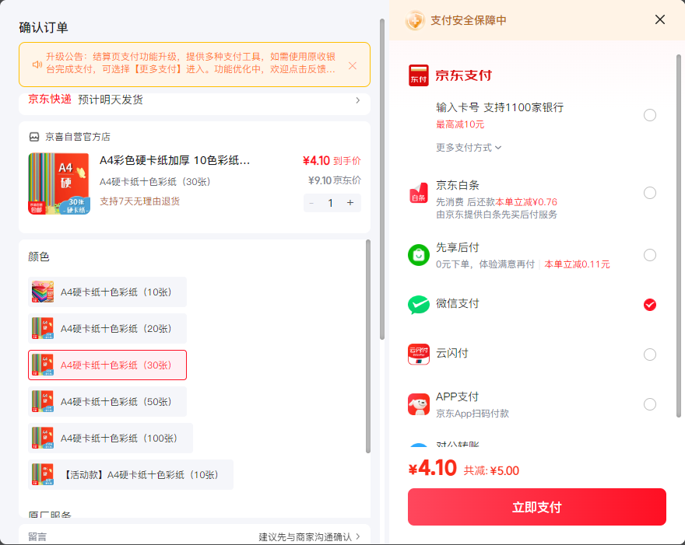This screenshot has height=545, width=685.
Task: Click the JD Pay red logo icon
Action: pyautogui.click(x=418, y=75)
